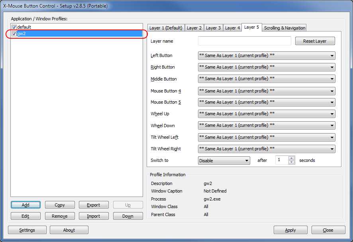Screen dimensions: 353x242
Task: Toggle the default profile checkbox
Action: 14,27
